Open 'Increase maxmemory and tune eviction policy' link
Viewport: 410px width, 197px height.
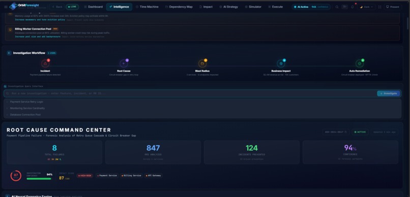(x=40, y=20)
